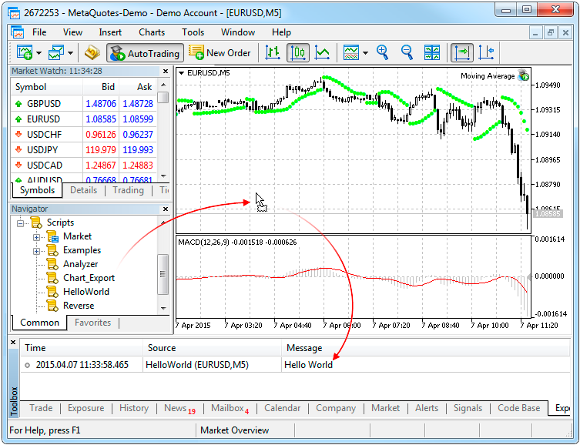Switch to the Details tab in Market Watch

pyautogui.click(x=84, y=190)
